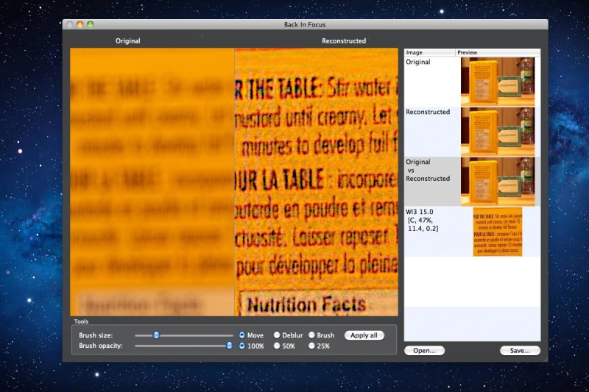589x392 pixels.
Task: Select the Original image thumbnail
Action: point(498,82)
